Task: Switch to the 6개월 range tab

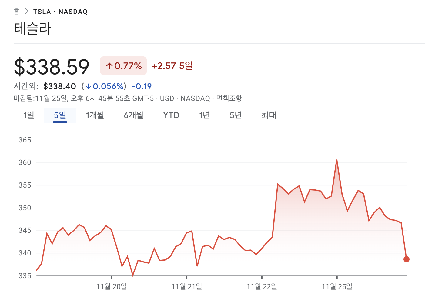Action: coord(133,115)
